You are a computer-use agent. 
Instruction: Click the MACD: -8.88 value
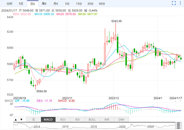[x=67, y=101]
